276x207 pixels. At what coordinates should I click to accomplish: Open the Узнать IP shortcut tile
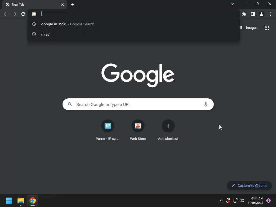pyautogui.click(x=108, y=130)
